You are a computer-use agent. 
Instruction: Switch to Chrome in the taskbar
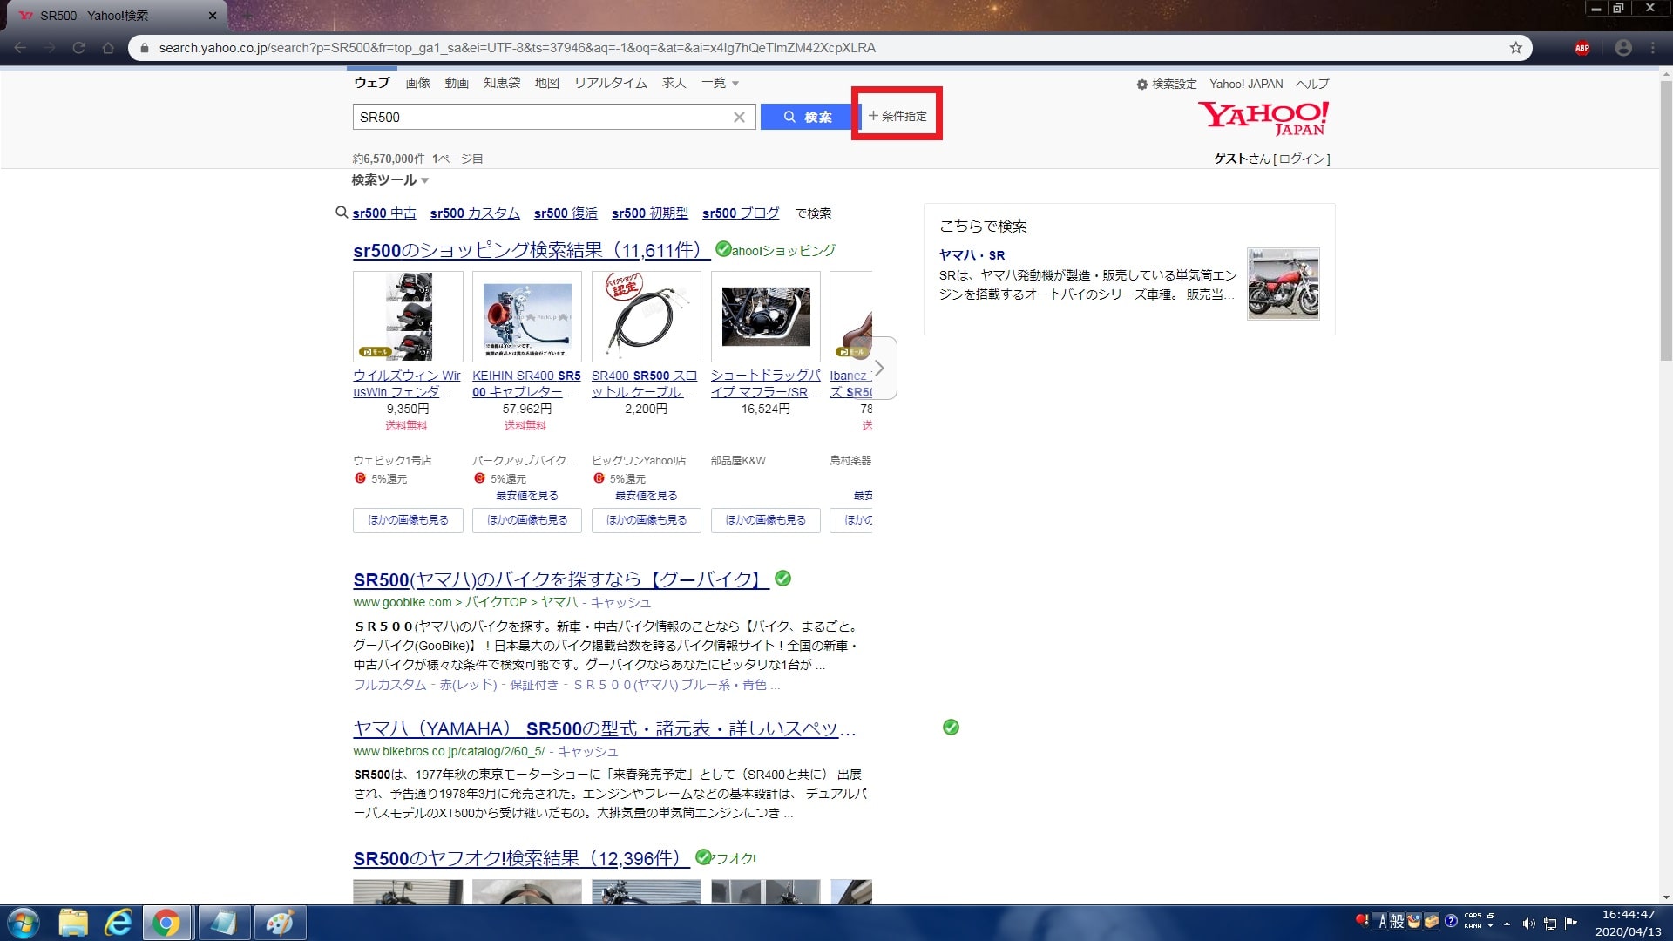coord(166,923)
